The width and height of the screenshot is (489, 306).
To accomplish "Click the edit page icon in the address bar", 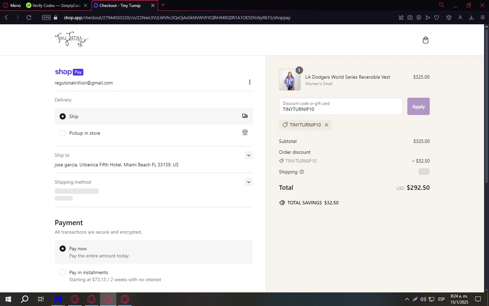I will 401,18.
